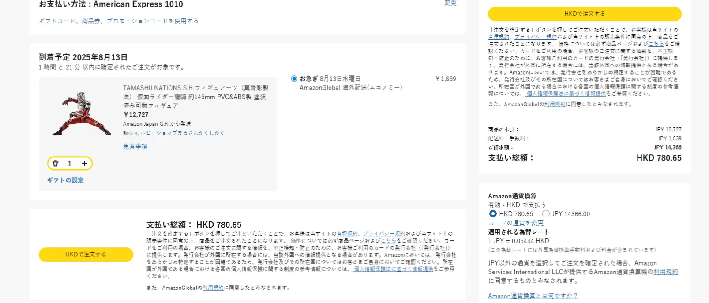This screenshot has width=709, height=303.
Task: Open the 個人情報保護法 link in the bottom terms text
Action: coord(394,269)
